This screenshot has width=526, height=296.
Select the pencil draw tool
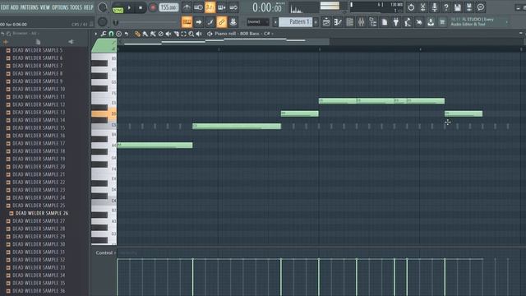137,34
